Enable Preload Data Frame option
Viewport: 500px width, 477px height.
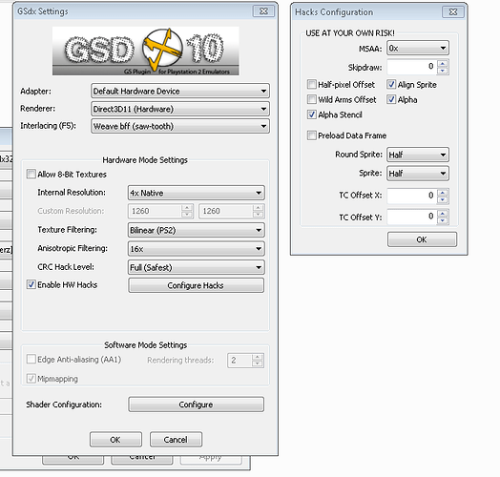click(311, 135)
